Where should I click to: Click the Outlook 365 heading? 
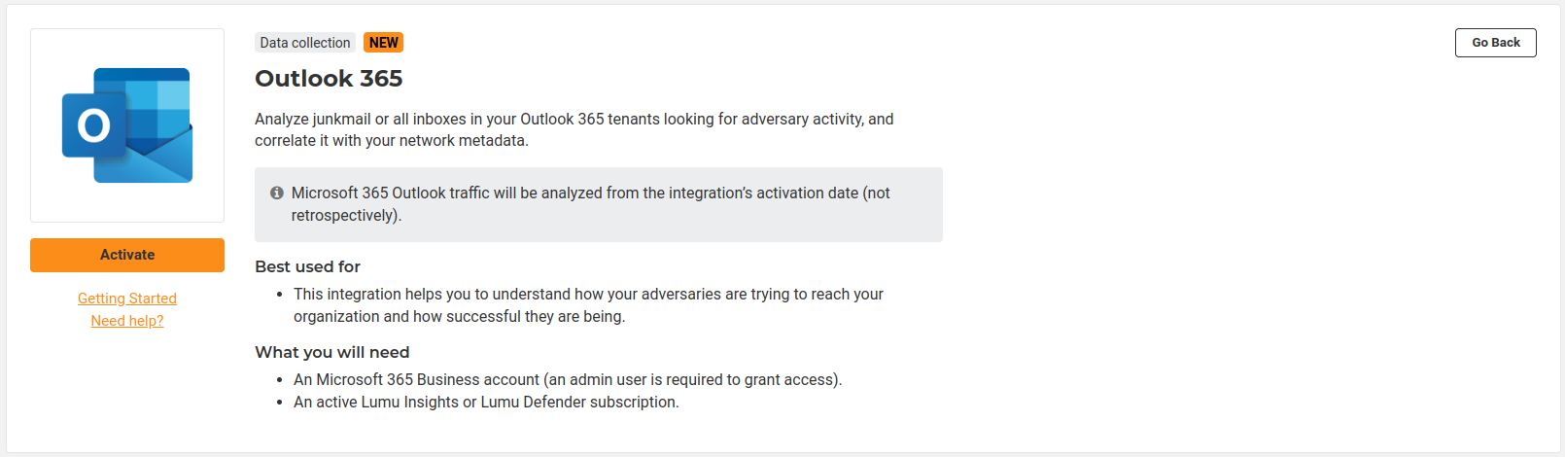[329, 79]
